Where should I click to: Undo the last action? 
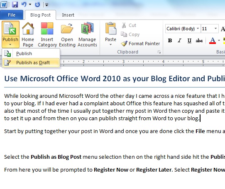(x=24, y=5)
